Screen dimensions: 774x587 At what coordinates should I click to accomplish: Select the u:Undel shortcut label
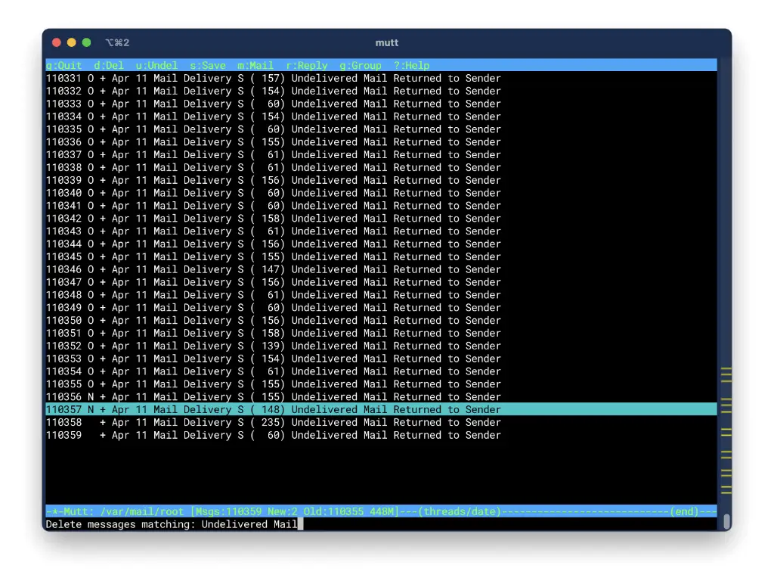156,65
